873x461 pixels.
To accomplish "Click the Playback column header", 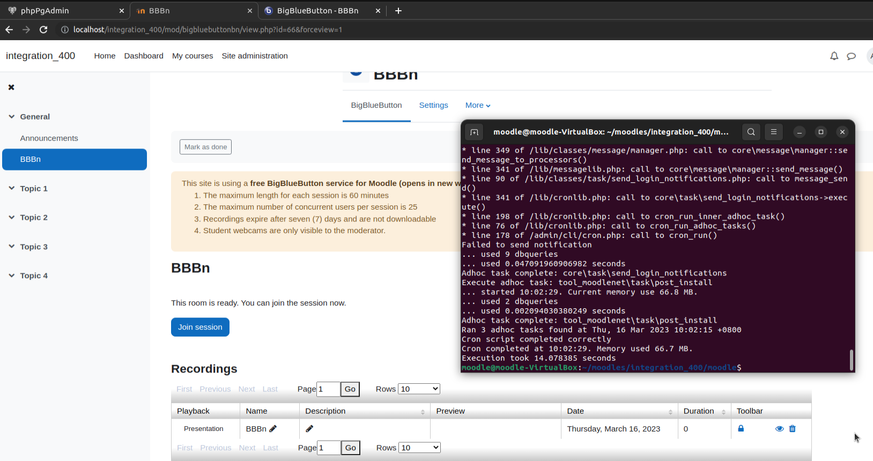I will pyautogui.click(x=206, y=411).
